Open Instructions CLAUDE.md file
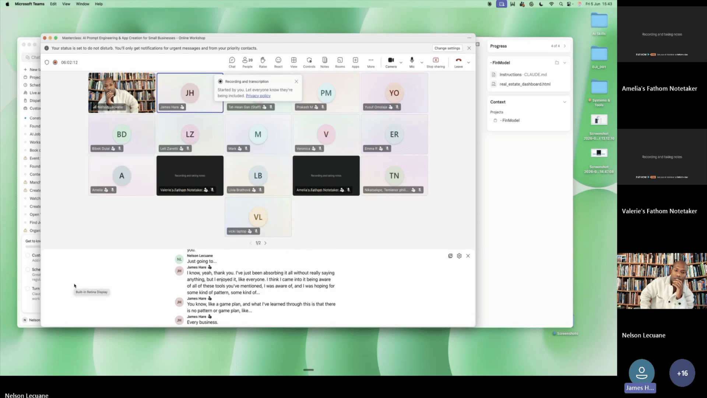This screenshot has width=707, height=398. [x=523, y=74]
